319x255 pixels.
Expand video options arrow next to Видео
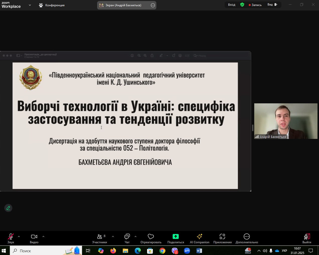tap(43, 236)
